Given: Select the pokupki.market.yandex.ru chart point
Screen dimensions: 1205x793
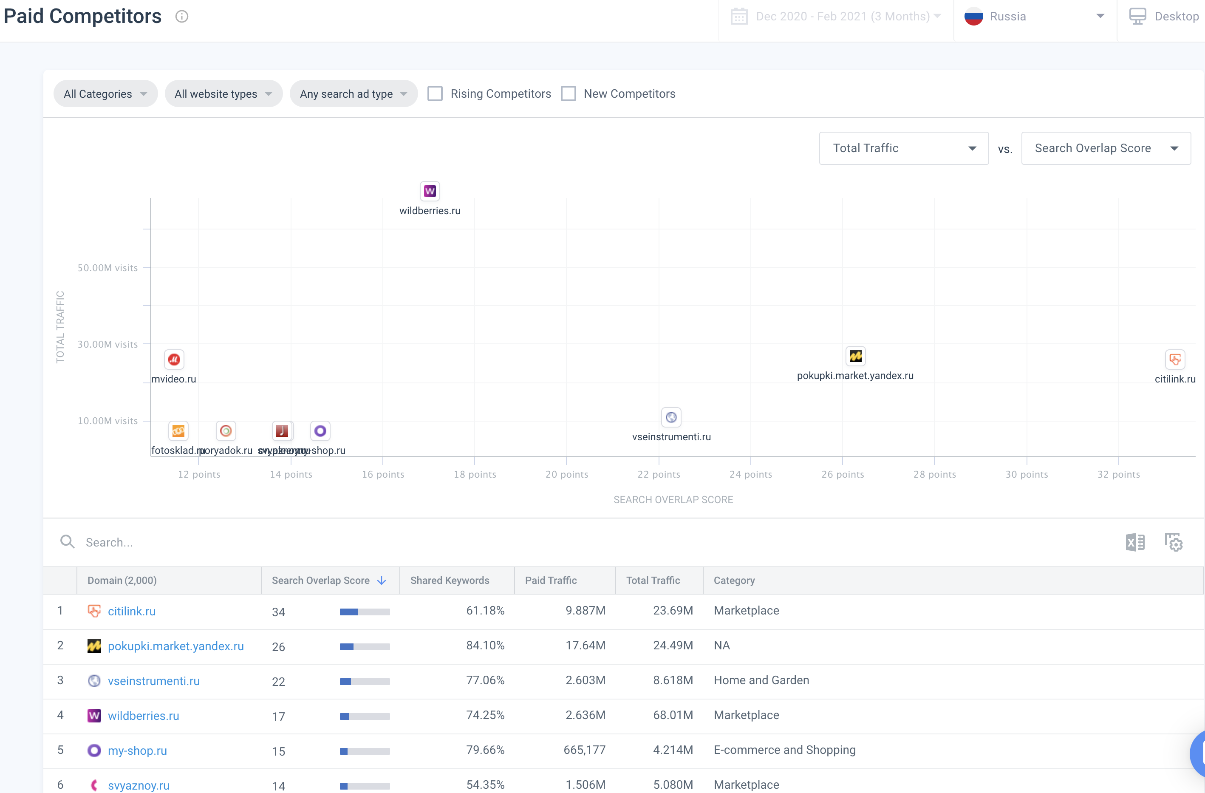Looking at the screenshot, I should coord(855,356).
